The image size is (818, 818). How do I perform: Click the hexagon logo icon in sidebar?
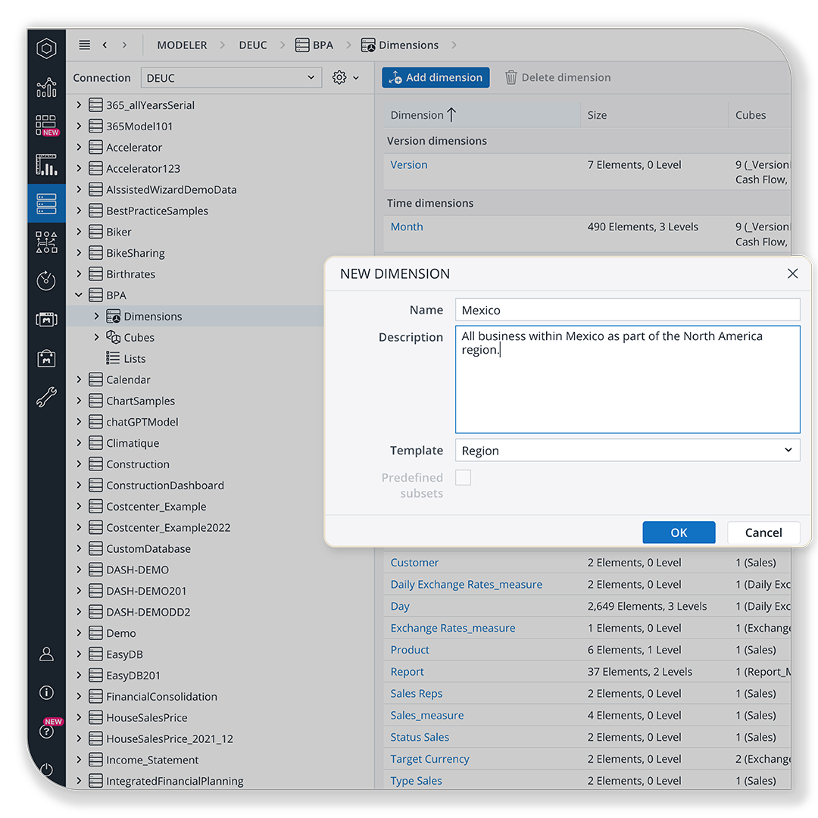tap(46, 49)
